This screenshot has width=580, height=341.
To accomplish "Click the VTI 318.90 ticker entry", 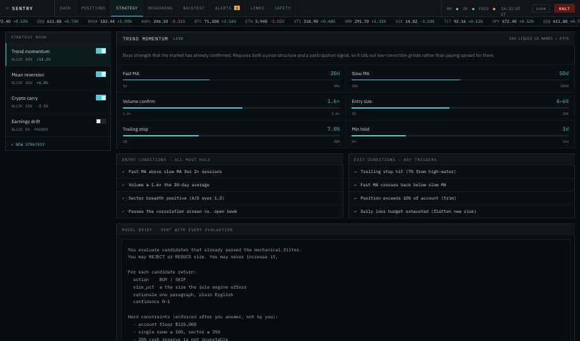I will pyautogui.click(x=314, y=21).
